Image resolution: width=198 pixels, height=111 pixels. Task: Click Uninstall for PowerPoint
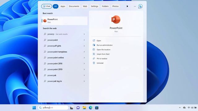click(x=100, y=63)
